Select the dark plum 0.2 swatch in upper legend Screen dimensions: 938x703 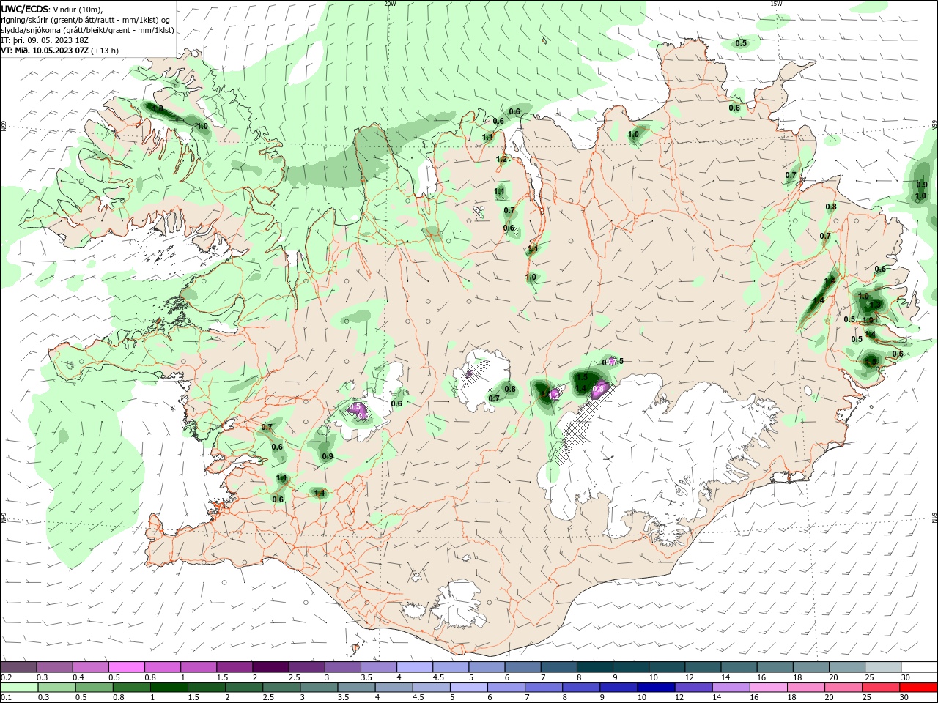18,667
